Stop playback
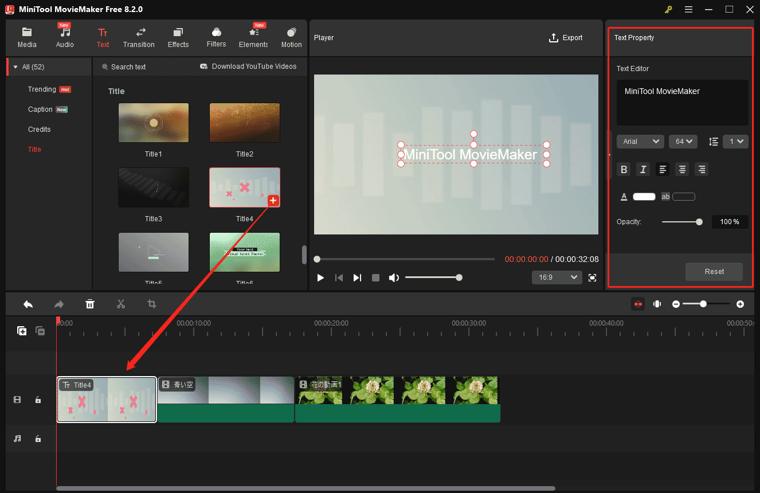 [x=375, y=277]
